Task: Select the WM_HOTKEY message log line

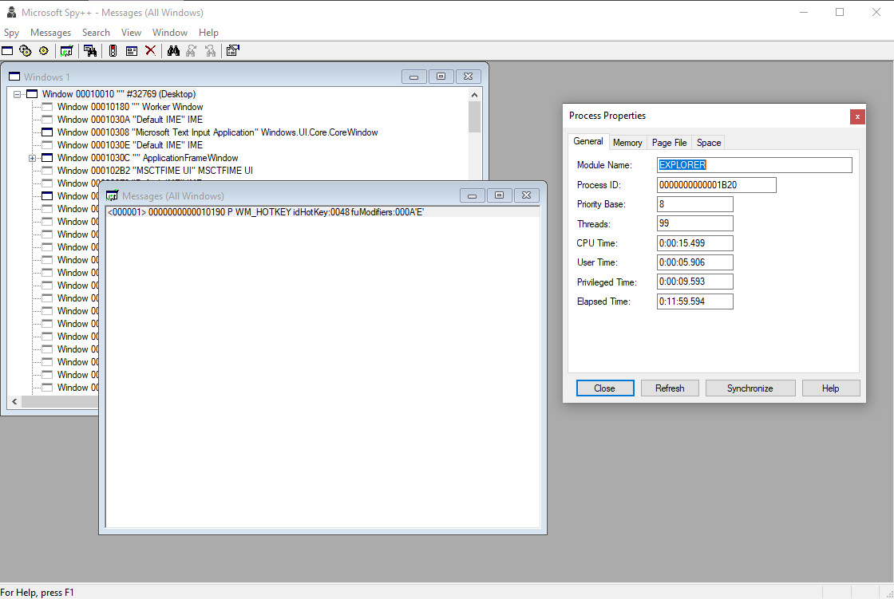Action: (322, 212)
